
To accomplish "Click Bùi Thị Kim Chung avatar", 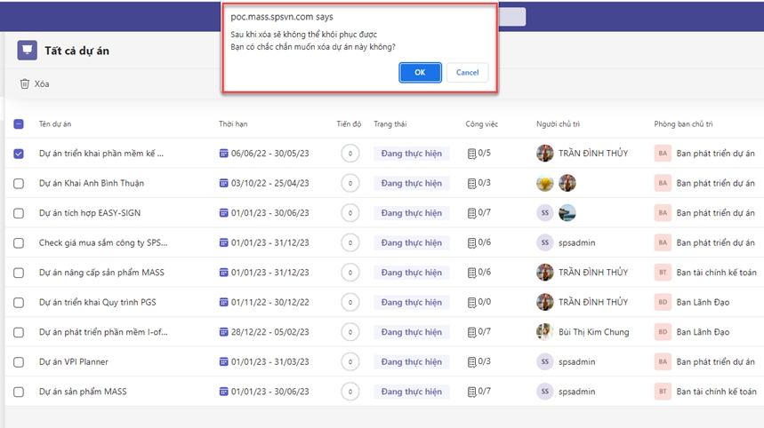I will [x=545, y=332].
